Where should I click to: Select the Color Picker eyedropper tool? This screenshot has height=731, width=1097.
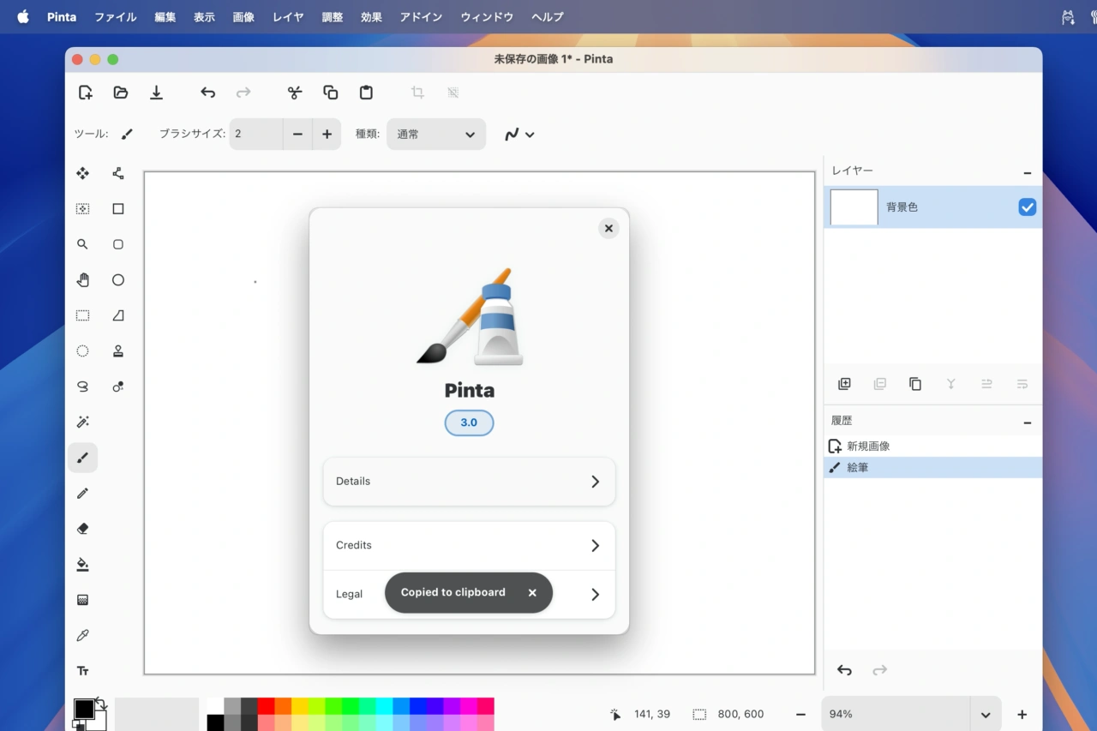click(82, 635)
